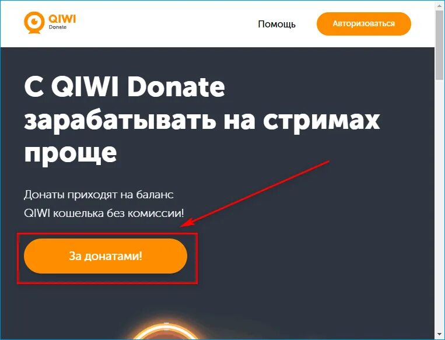Click the orange QIWI webcam logo icon
The height and width of the screenshot is (340, 445).
coord(34,23)
